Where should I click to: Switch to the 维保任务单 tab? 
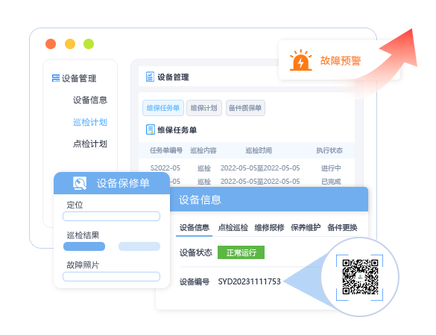point(163,108)
